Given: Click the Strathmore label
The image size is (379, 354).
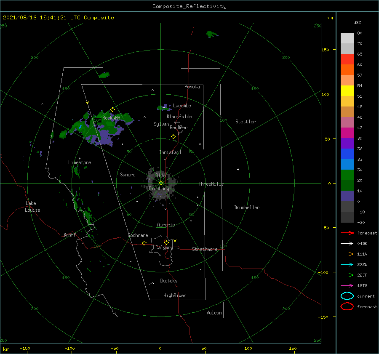Looking at the screenshot, I should click(x=205, y=249).
